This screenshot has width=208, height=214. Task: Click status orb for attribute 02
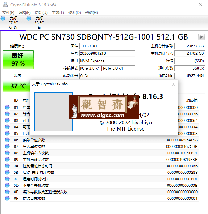pyautogui.click(x=7, y=114)
